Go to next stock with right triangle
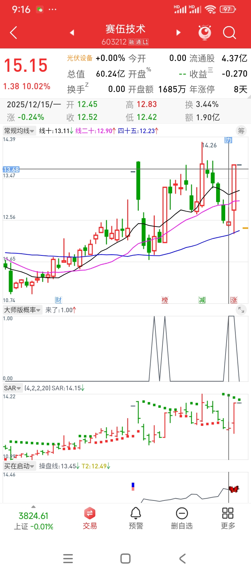Viewport: 251px width, 575px height. (178, 33)
